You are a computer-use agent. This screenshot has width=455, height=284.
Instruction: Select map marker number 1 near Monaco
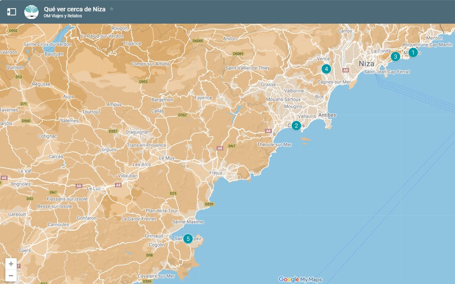tap(413, 52)
